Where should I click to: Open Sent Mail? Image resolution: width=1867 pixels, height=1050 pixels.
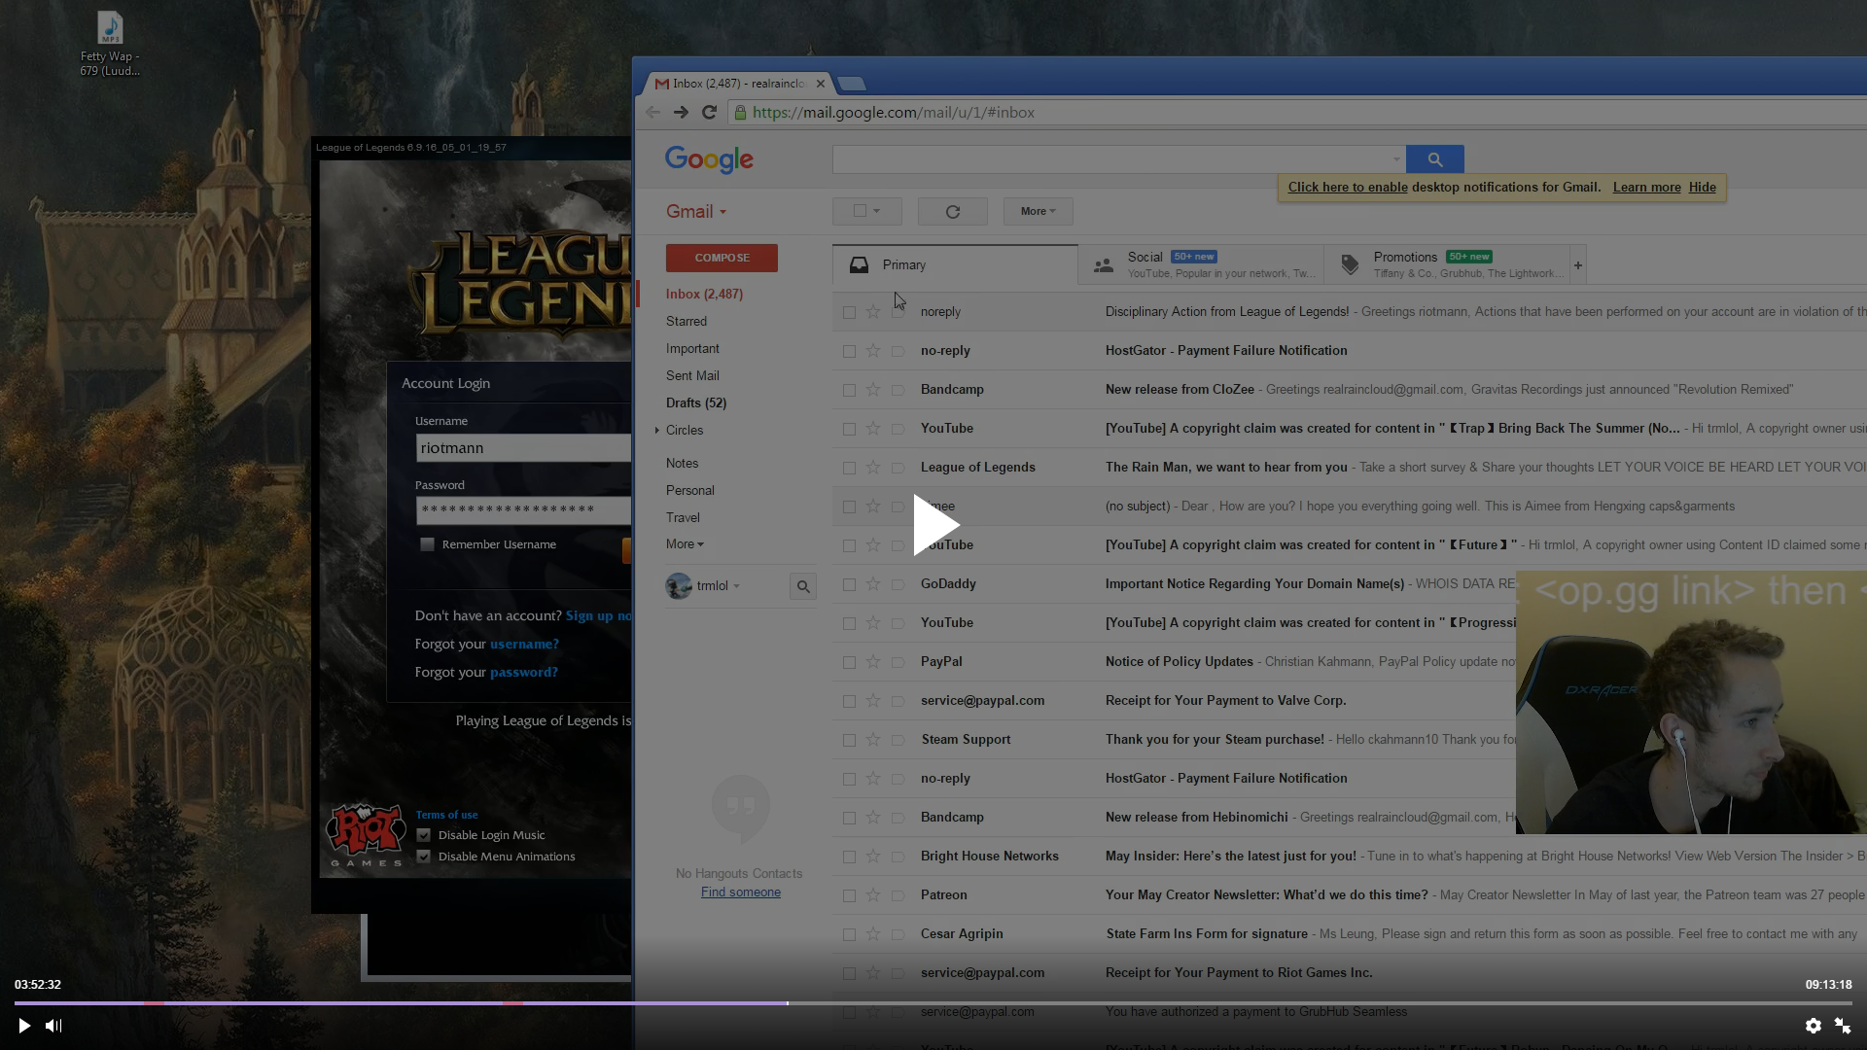[692, 375]
